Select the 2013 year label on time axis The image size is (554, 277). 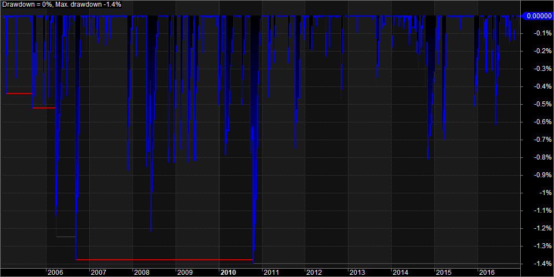tap(357, 273)
